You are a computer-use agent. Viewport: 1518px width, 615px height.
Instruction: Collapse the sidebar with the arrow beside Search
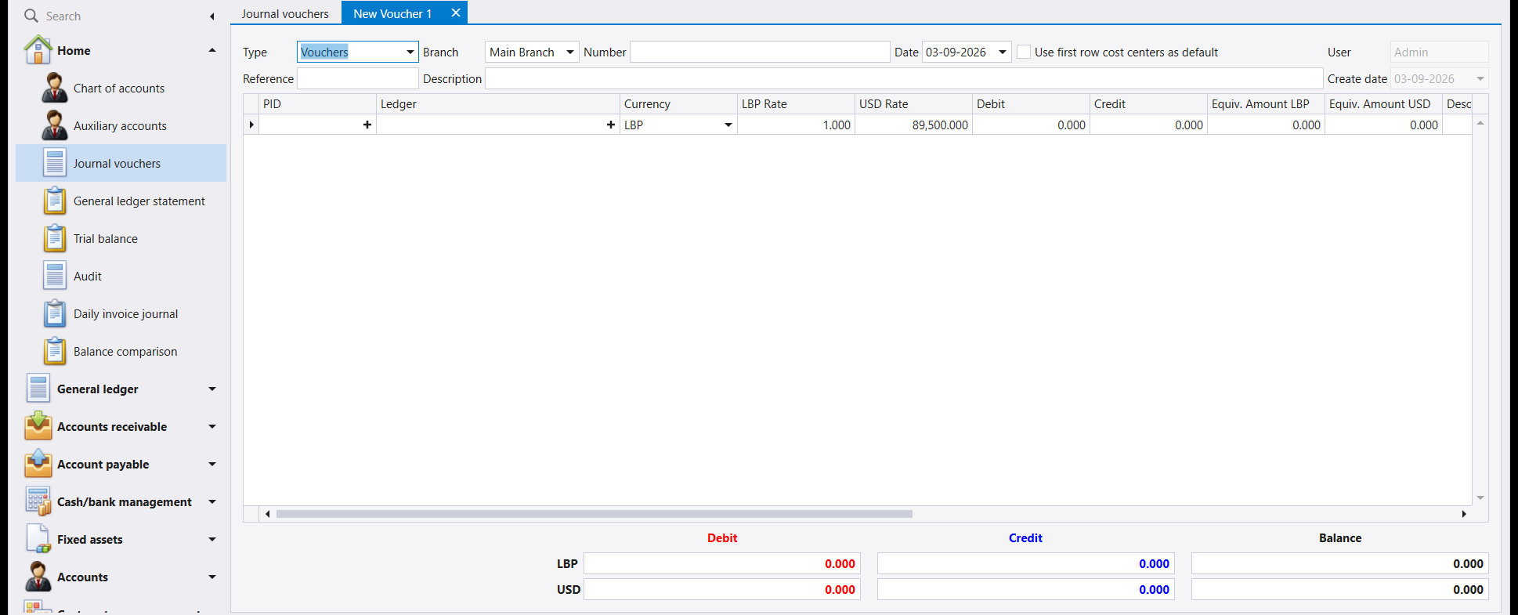[x=211, y=16]
